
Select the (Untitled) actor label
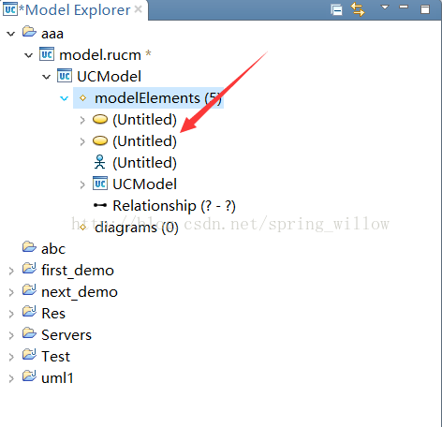[144, 163]
